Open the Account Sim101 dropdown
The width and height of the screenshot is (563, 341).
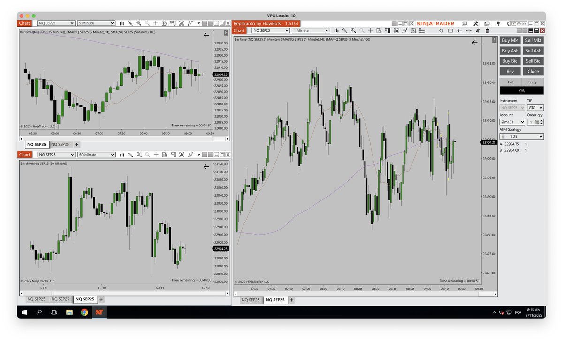pos(512,122)
